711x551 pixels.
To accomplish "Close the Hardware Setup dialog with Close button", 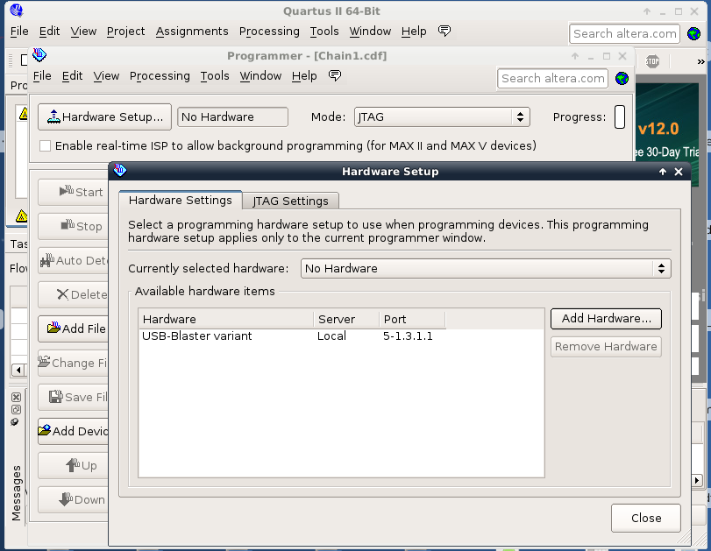I will 645,518.
